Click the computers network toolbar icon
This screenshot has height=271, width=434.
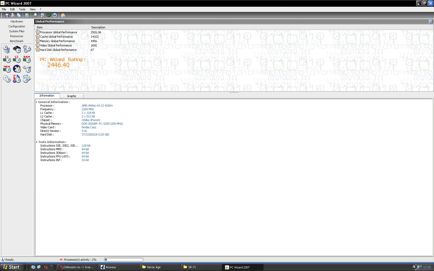coord(43,15)
